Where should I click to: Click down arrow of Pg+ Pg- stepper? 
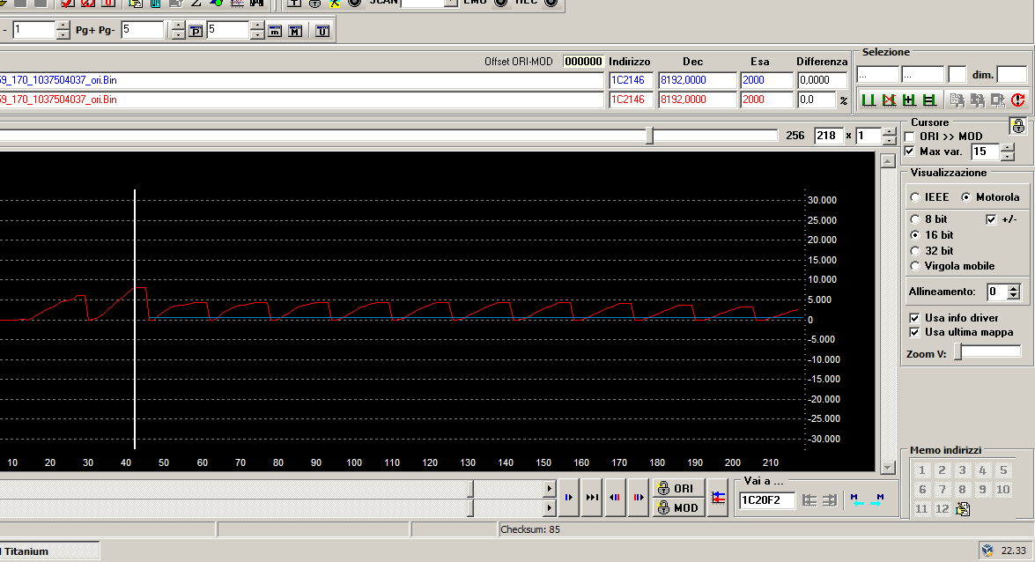point(178,34)
